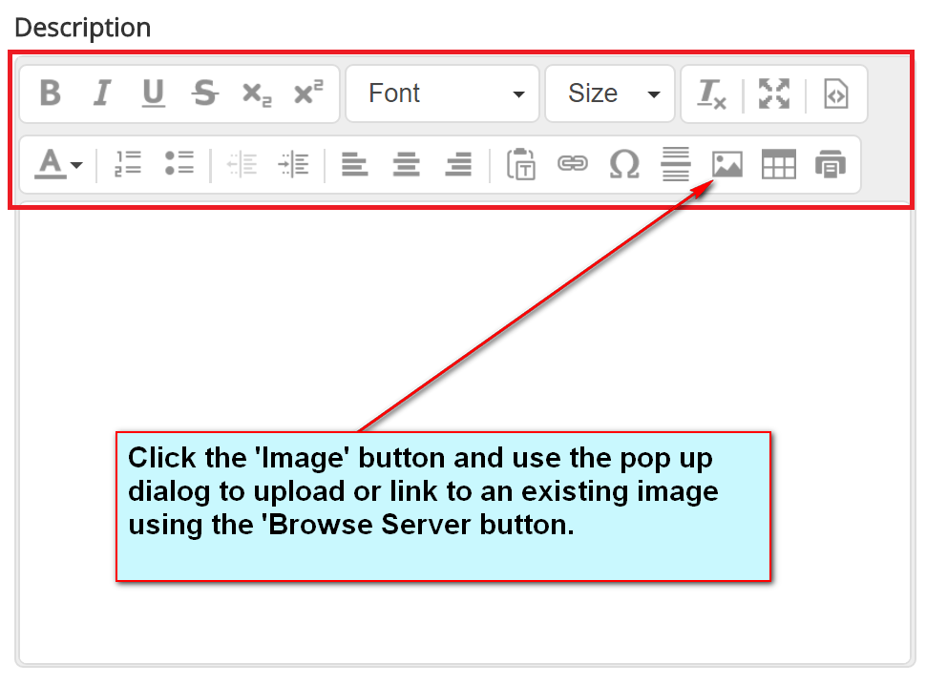The height and width of the screenshot is (684, 926).
Task: Insert a bulleted list
Action: click(x=179, y=164)
